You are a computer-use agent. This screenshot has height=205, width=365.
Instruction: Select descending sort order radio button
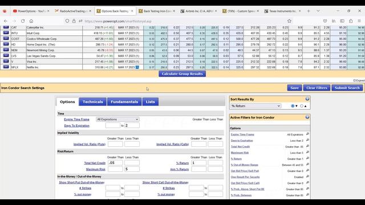(293, 106)
